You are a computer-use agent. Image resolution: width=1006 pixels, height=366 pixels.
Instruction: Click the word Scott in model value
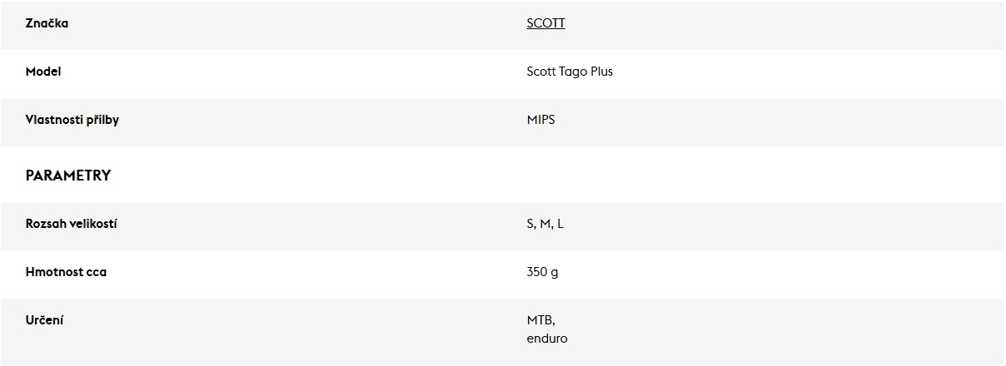pos(541,72)
